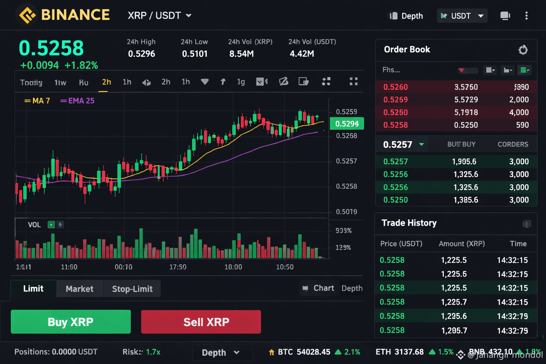
Task: Select the Depth tab beside Chart
Action: coord(352,288)
